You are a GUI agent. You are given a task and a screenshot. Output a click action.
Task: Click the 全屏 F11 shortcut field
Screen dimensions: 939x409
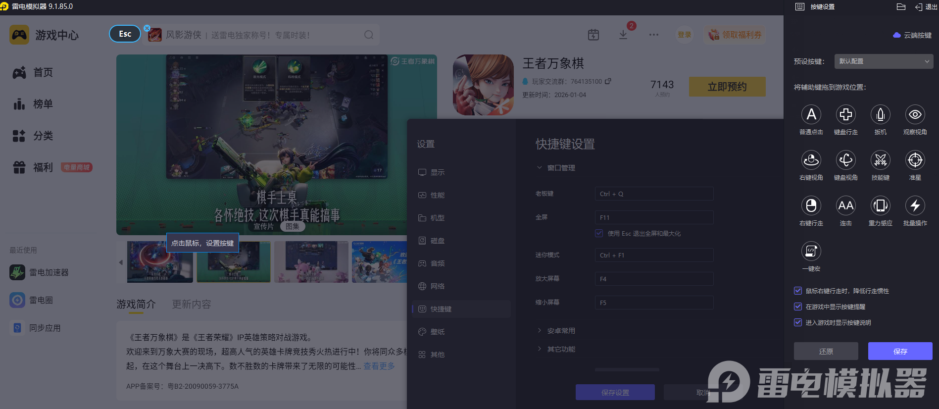point(654,217)
